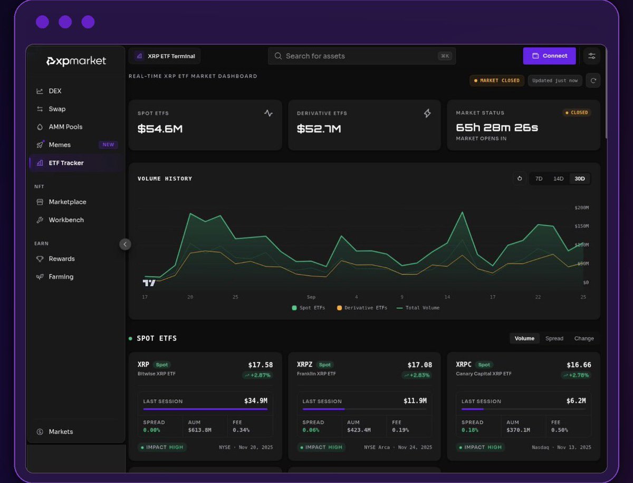Click the Memes rocket icon
The width and height of the screenshot is (633, 483).
tap(40, 145)
